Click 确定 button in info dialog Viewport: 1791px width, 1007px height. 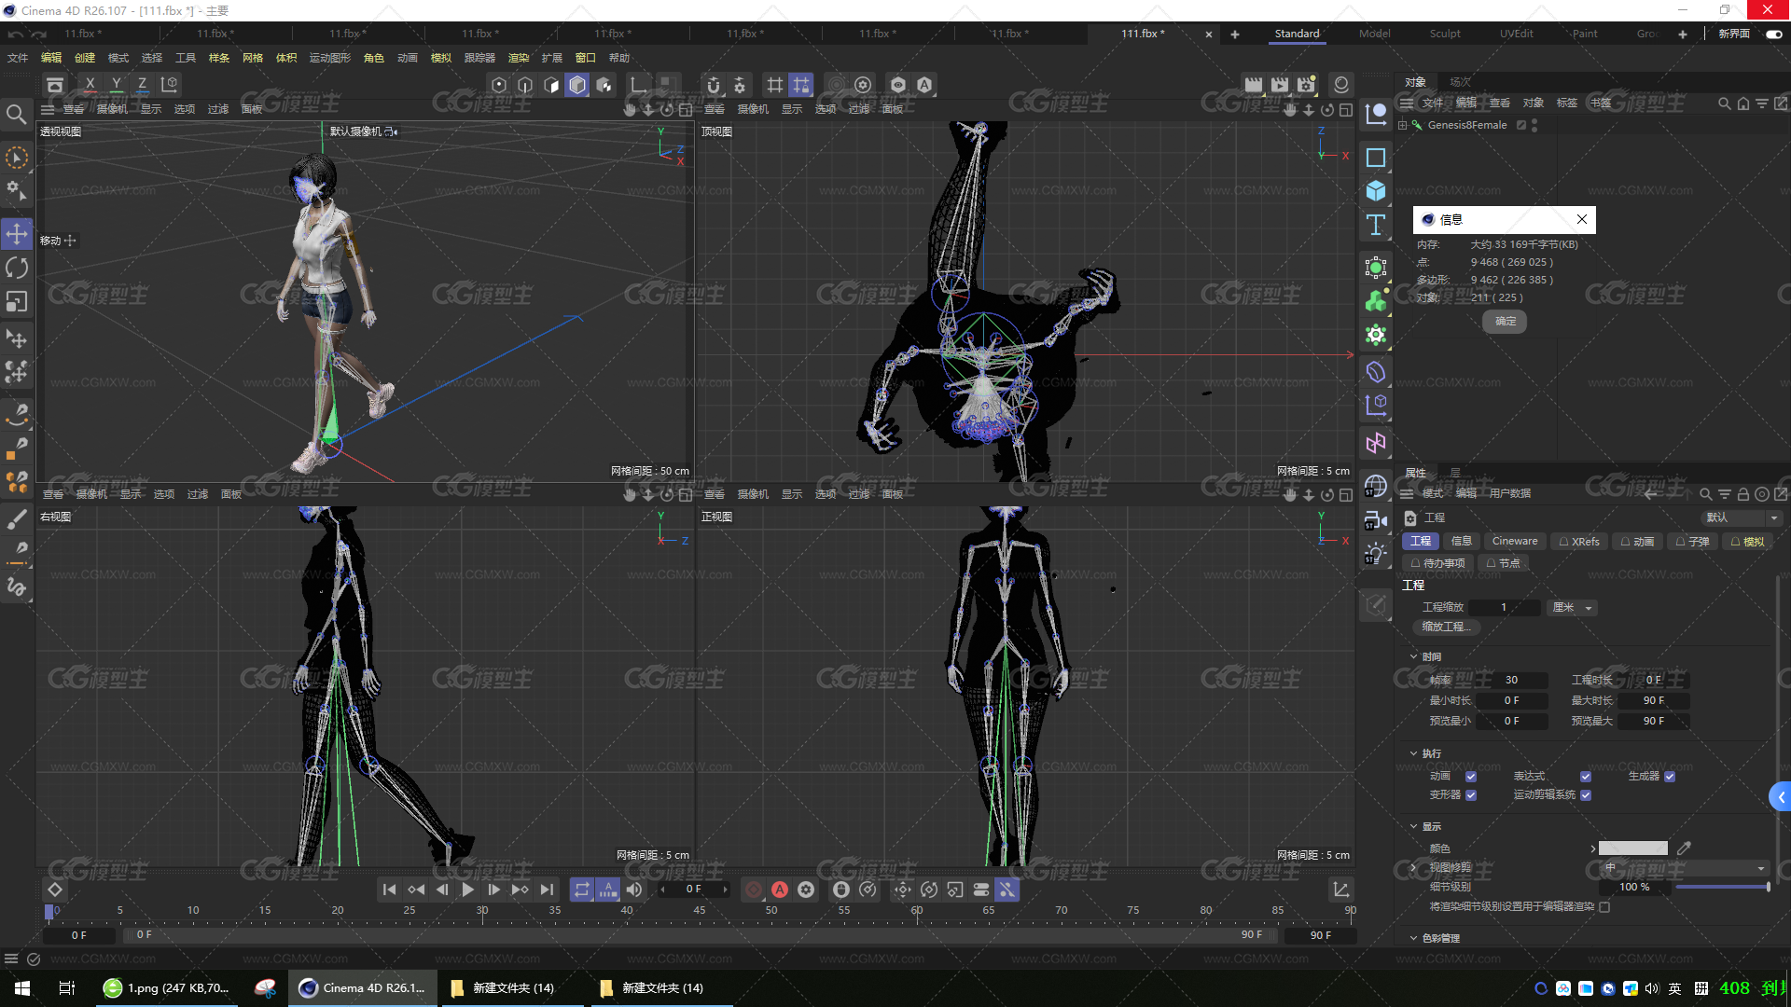pos(1506,321)
